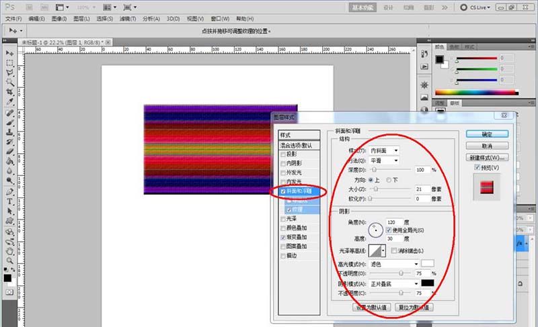Select the 3D Rotate tool

(9, 232)
